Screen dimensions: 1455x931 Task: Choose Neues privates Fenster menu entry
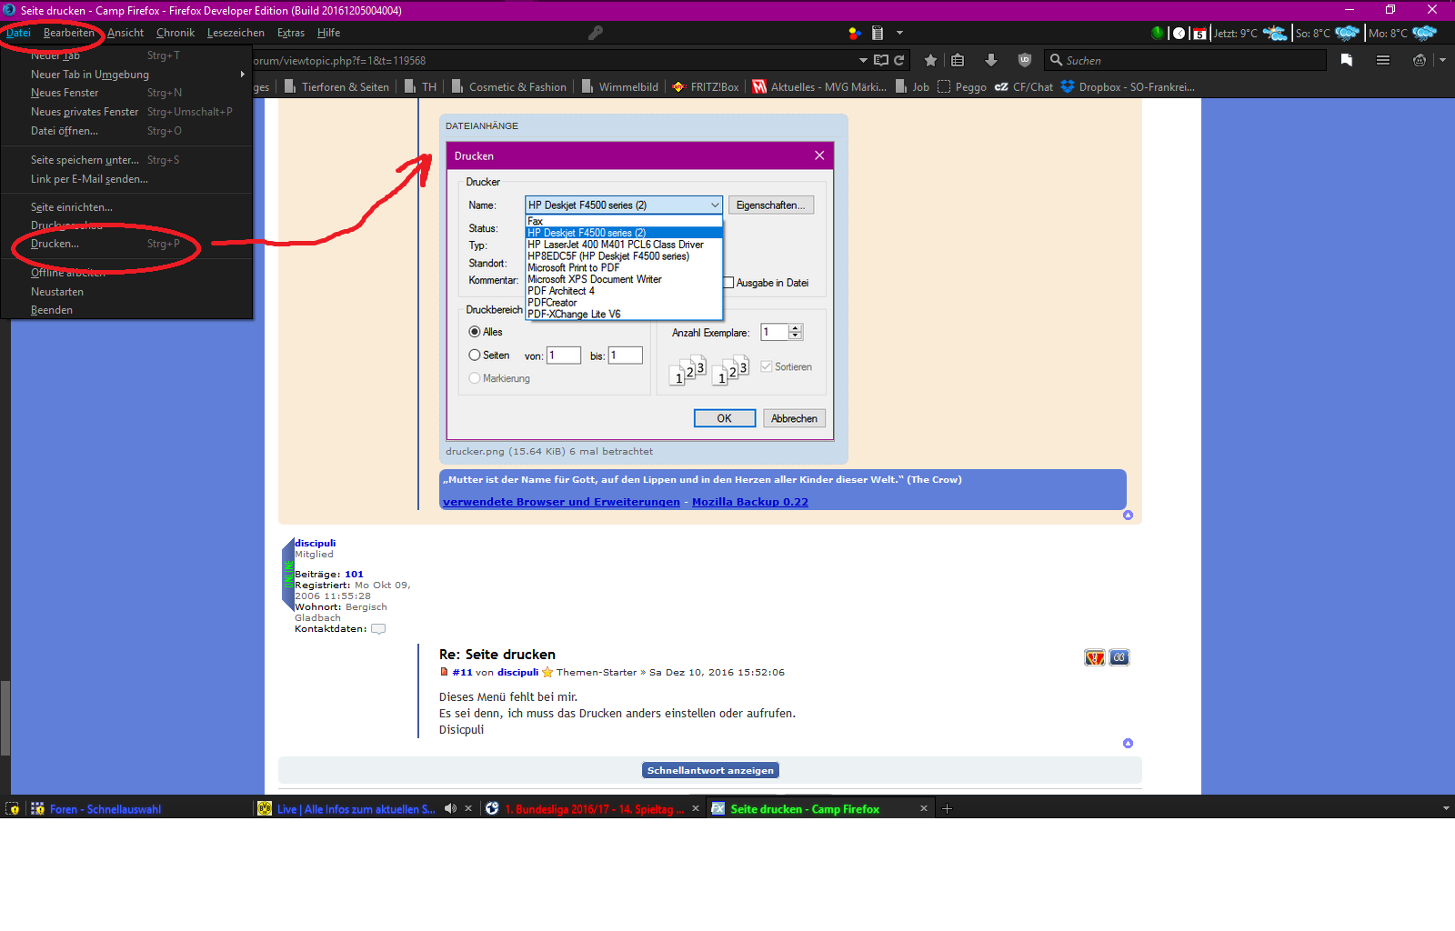tap(126, 112)
